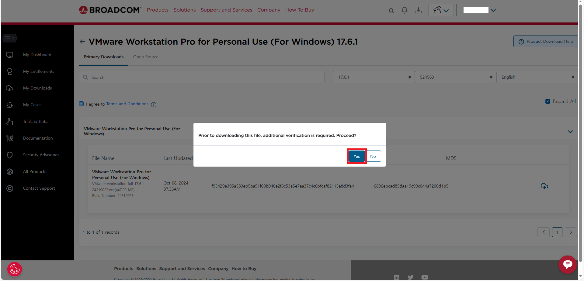Open My Cases in sidebar

point(32,105)
